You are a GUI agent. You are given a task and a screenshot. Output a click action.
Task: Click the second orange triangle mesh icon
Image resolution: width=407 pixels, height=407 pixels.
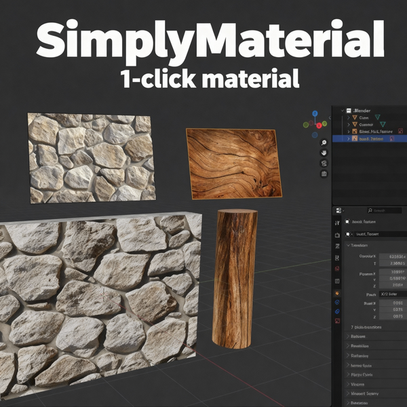355,125
